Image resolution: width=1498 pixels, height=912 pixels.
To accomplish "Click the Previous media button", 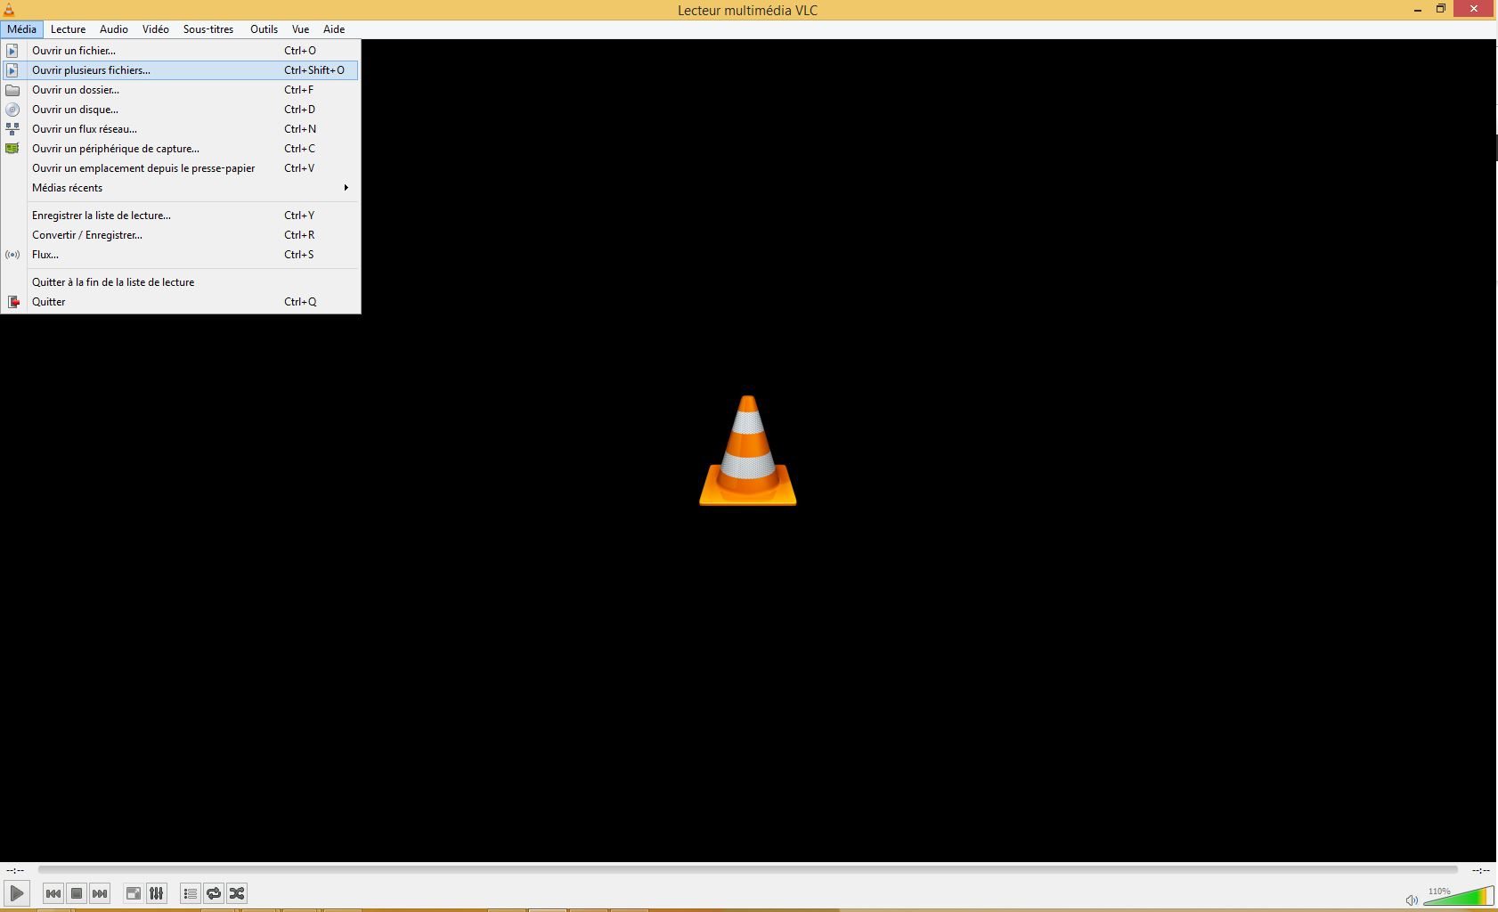I will (x=53, y=893).
